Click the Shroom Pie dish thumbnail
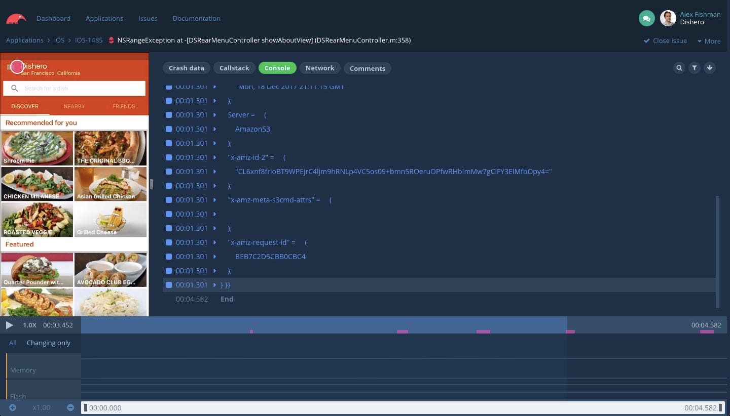 pyautogui.click(x=37, y=148)
